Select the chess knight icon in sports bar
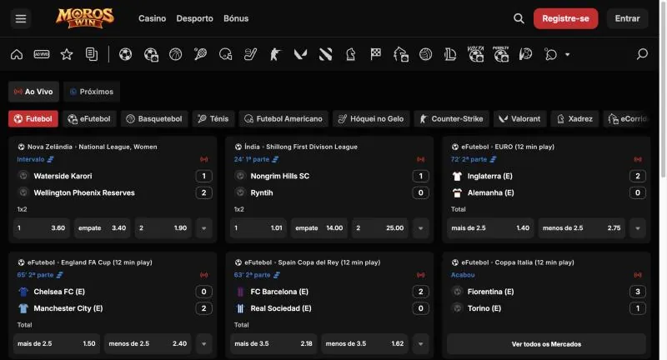Viewport: 667px width, 360px height. pyautogui.click(x=350, y=54)
